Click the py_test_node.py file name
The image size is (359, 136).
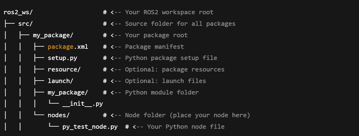[x=90, y=127]
